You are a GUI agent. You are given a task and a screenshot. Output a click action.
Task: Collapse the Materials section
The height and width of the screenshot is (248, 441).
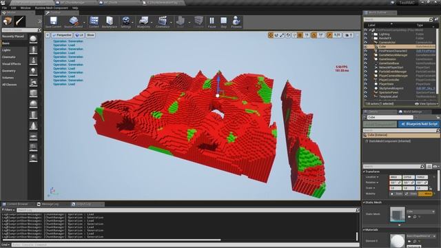(364, 229)
